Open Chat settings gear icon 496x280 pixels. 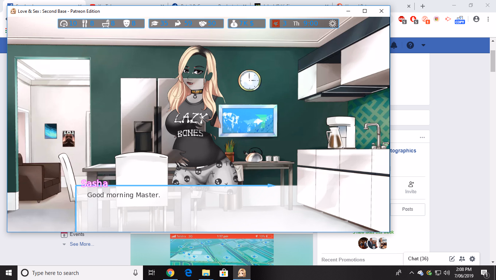pos(472,259)
